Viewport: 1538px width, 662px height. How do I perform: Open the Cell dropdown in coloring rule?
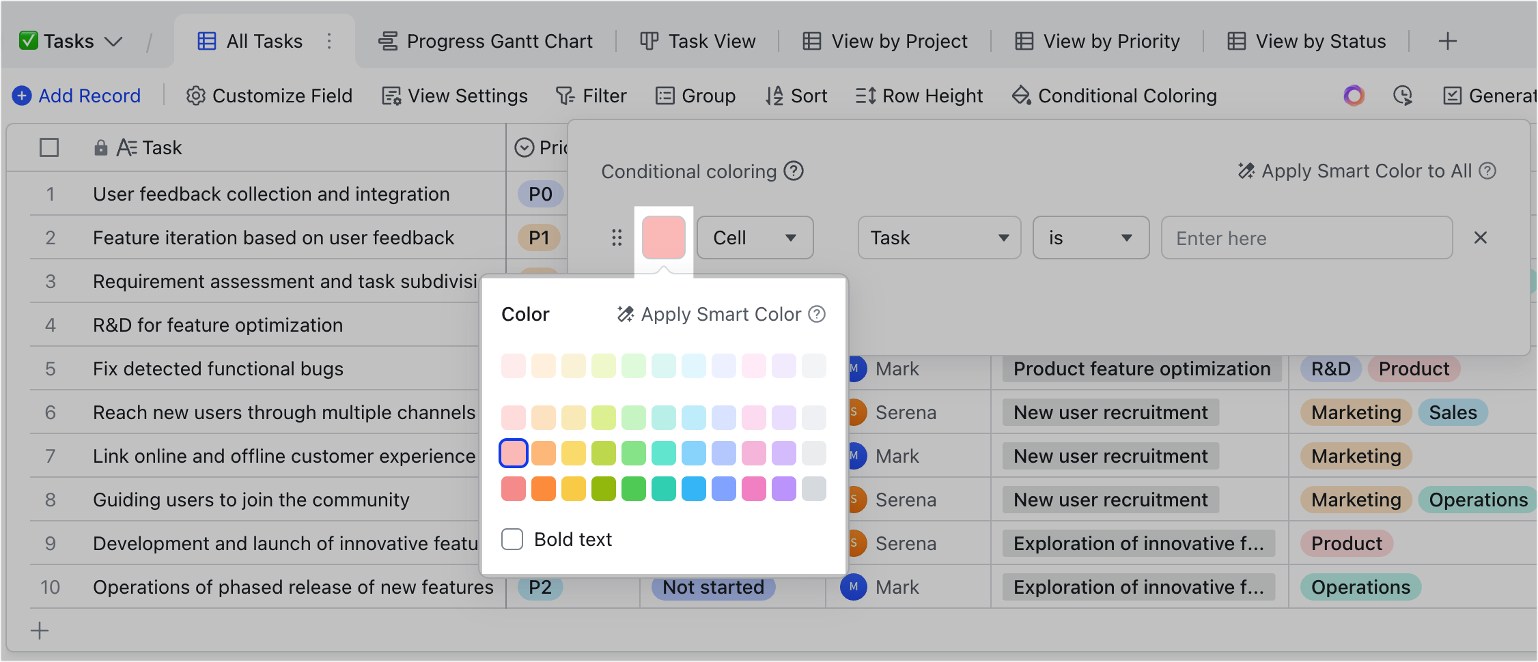click(x=754, y=238)
